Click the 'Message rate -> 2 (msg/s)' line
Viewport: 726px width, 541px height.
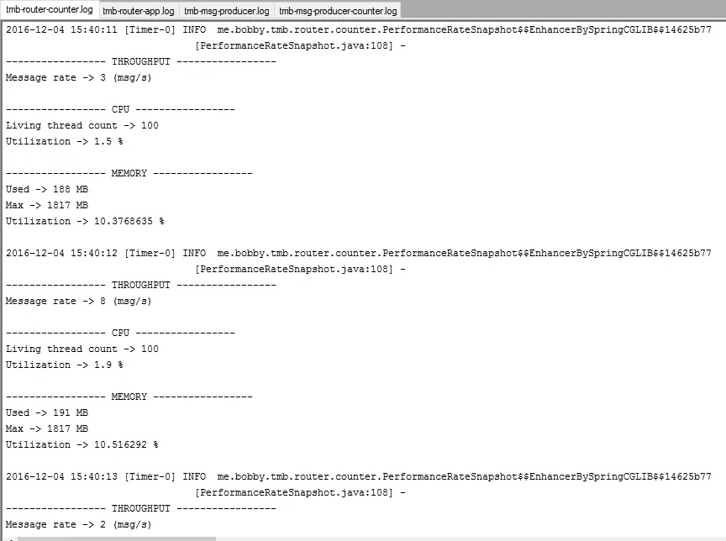pyautogui.click(x=79, y=525)
